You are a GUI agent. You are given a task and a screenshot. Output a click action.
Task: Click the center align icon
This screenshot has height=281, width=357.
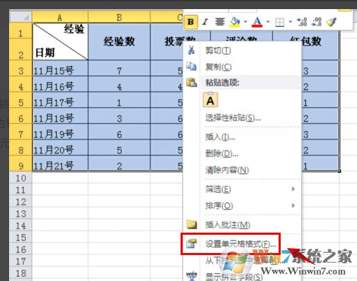point(220,22)
